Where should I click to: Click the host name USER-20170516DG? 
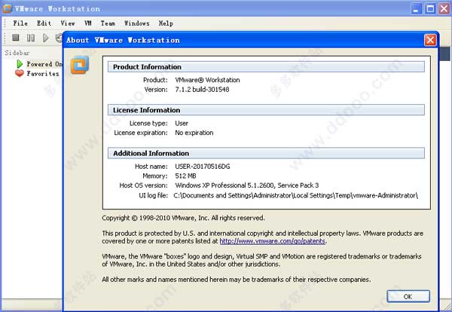(x=203, y=167)
